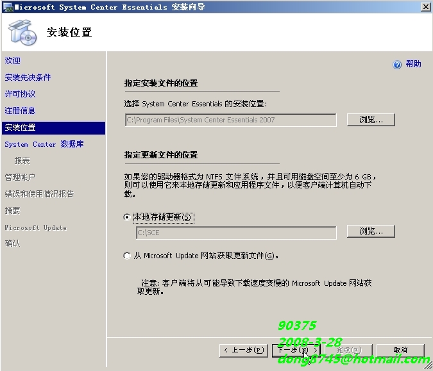Go back with 上一步(P) button
Image resolution: width=433 pixels, height=371 pixels.
pyautogui.click(x=244, y=350)
